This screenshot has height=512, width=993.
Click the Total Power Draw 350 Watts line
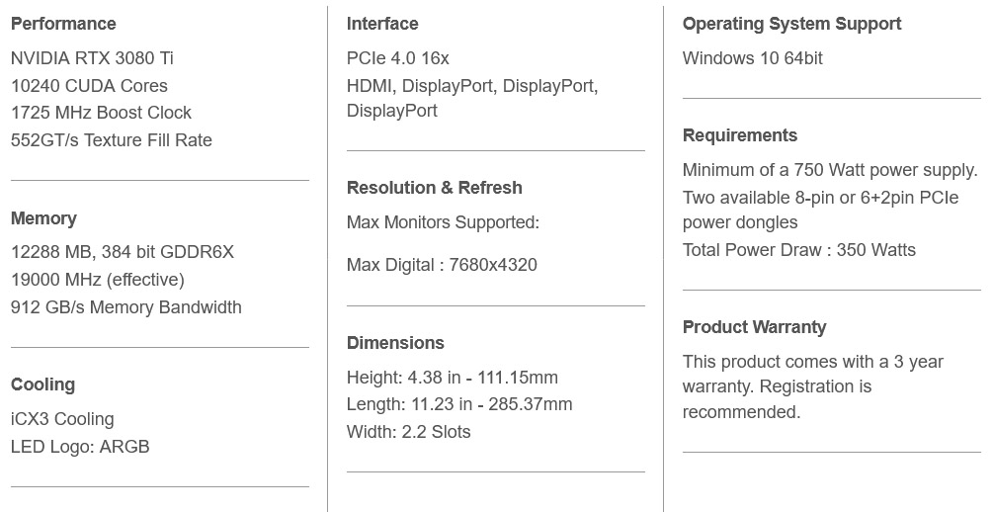point(799,250)
